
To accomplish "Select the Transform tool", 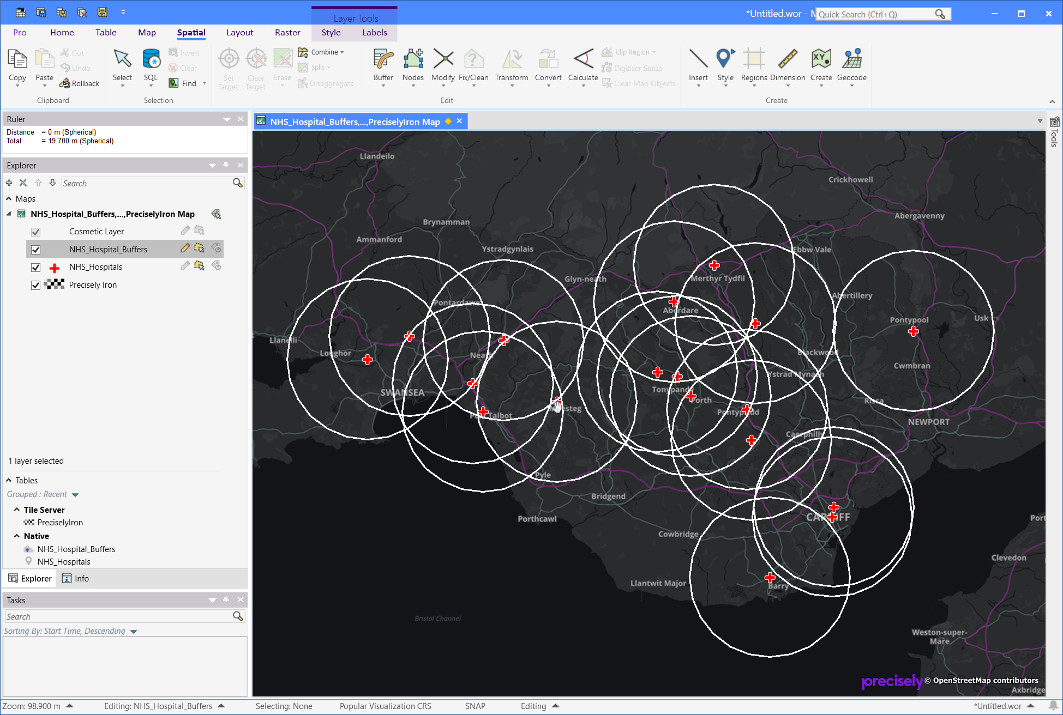I will point(511,65).
